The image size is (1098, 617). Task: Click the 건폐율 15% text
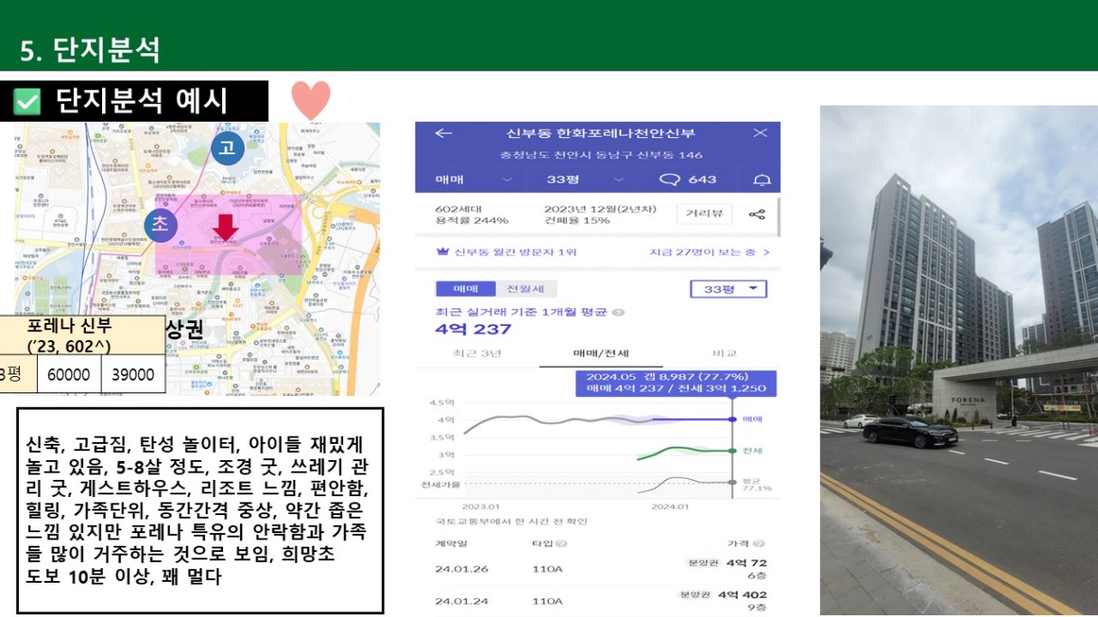tap(577, 220)
